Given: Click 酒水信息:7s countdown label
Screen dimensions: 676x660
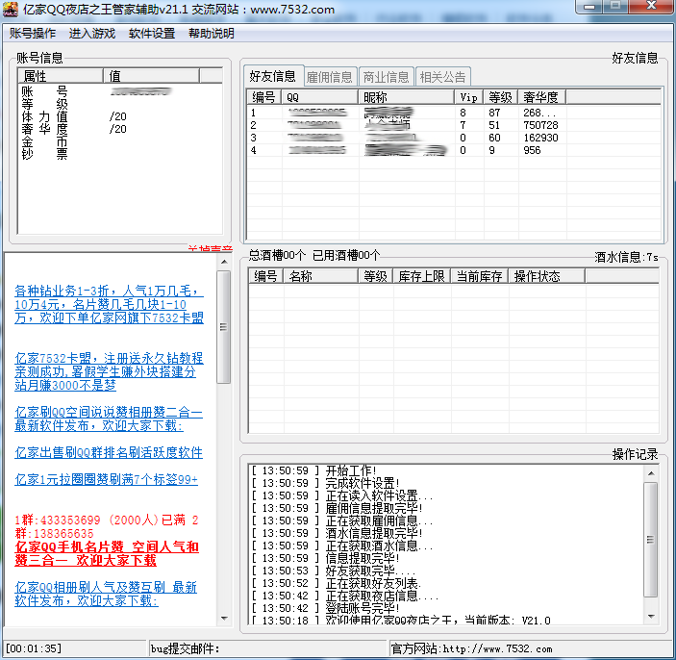Looking at the screenshot, I should 626,257.
